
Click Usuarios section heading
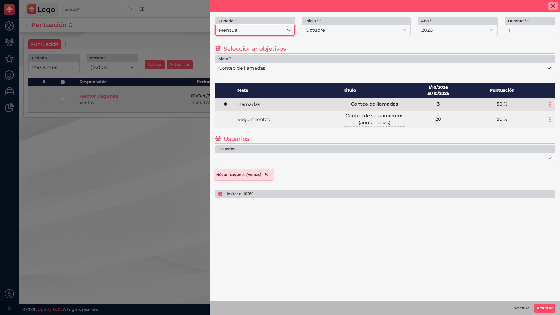236,139
